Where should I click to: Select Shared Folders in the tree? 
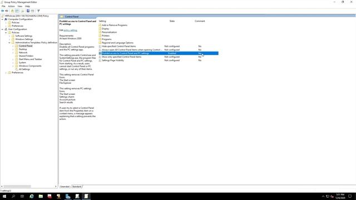26,56
